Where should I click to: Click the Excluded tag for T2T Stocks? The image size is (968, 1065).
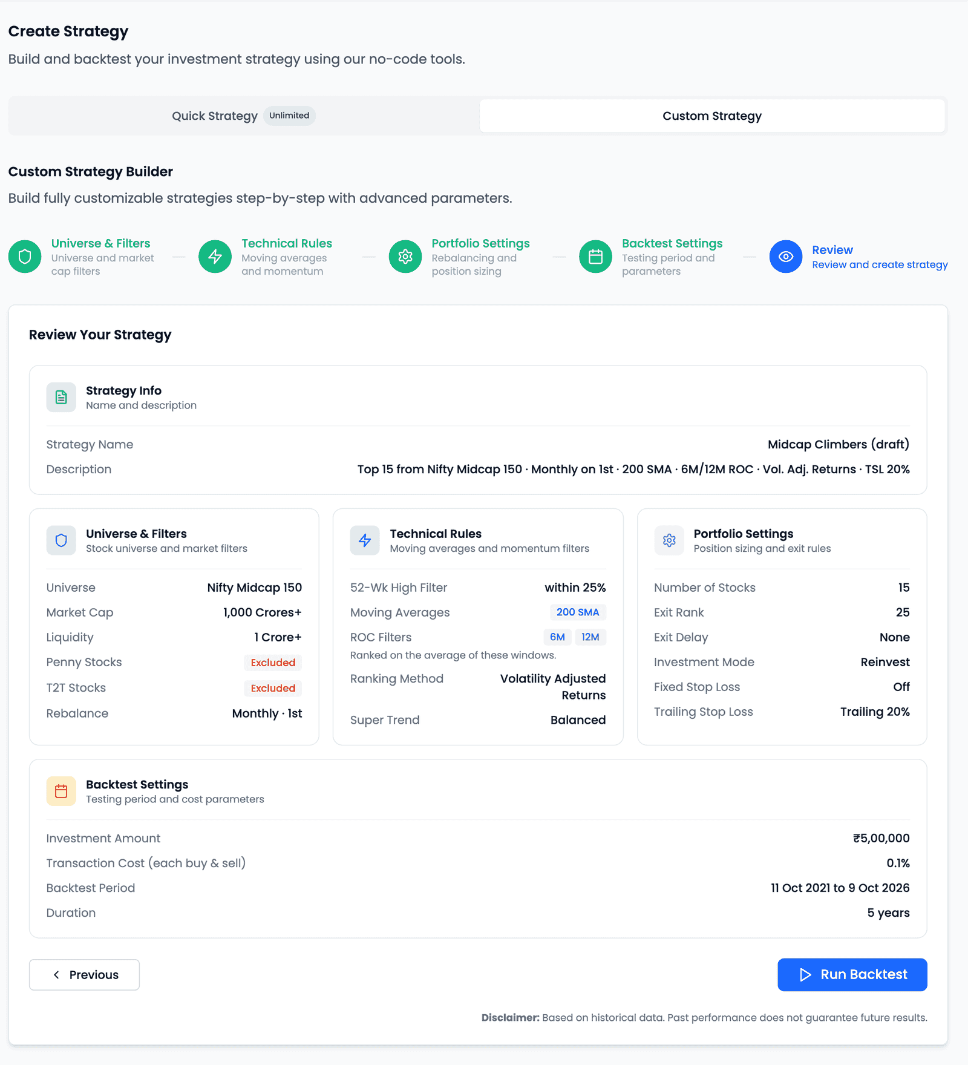[x=273, y=688]
